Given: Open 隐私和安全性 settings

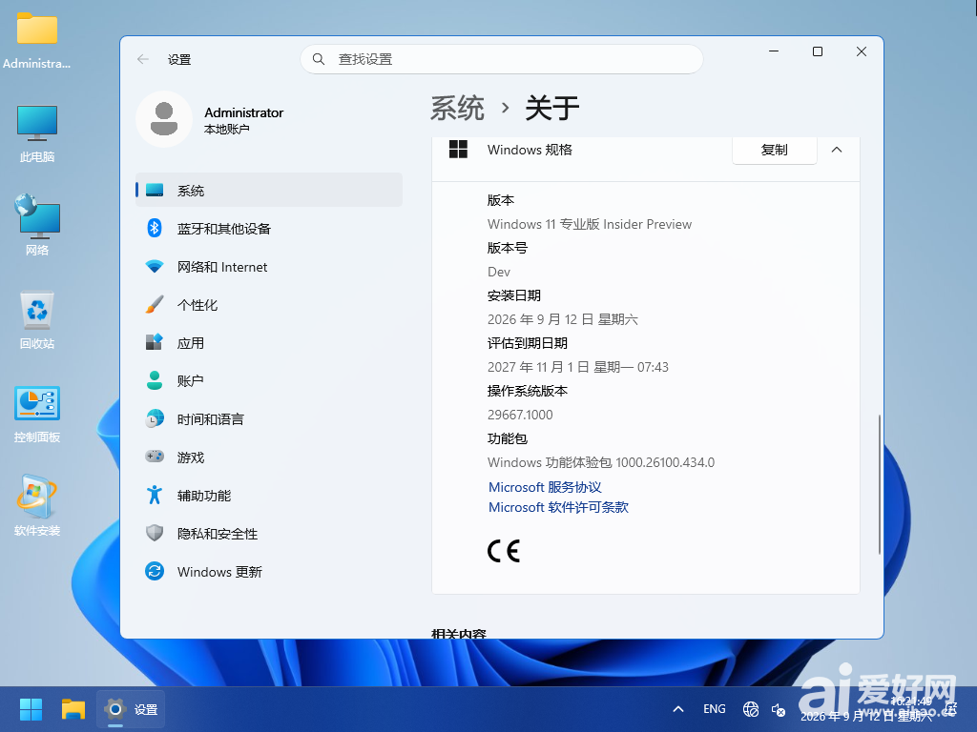Looking at the screenshot, I should coord(268,534).
